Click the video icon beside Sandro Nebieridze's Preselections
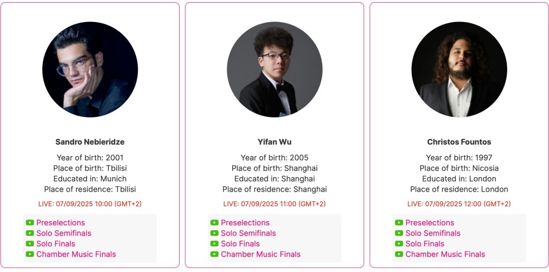This screenshot has width=549, height=272. click(30, 223)
